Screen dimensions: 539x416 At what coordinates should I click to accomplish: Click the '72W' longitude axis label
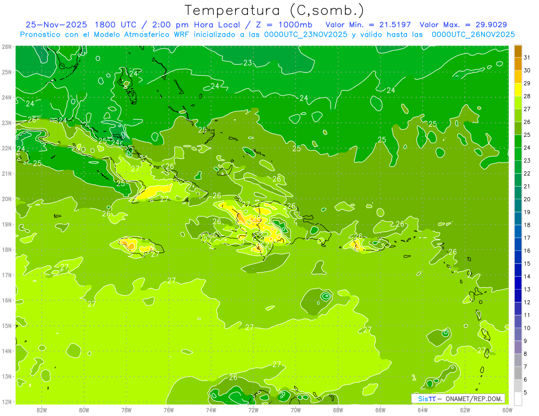(x=253, y=410)
